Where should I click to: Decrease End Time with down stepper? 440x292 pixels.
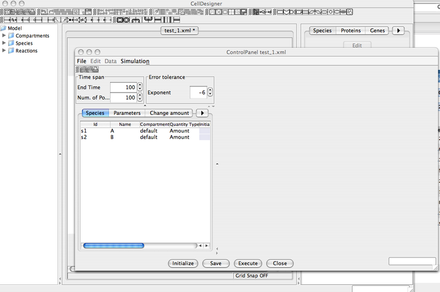[x=140, y=89]
